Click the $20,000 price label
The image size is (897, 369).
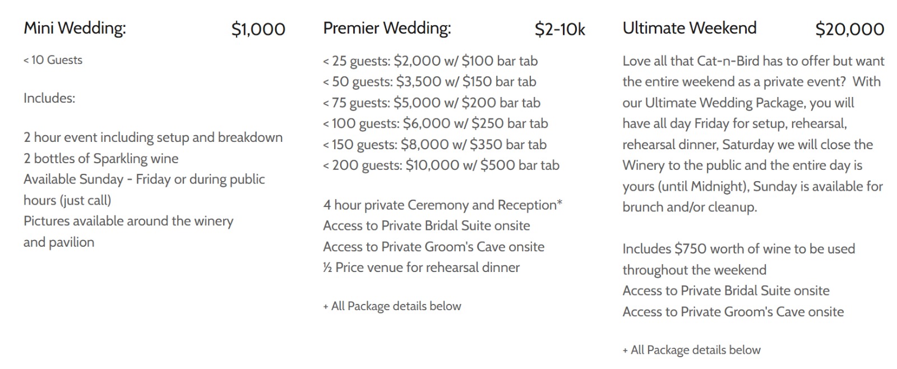849,29
